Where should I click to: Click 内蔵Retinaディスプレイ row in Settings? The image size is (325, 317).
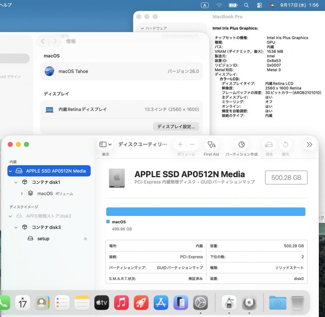coord(121,109)
